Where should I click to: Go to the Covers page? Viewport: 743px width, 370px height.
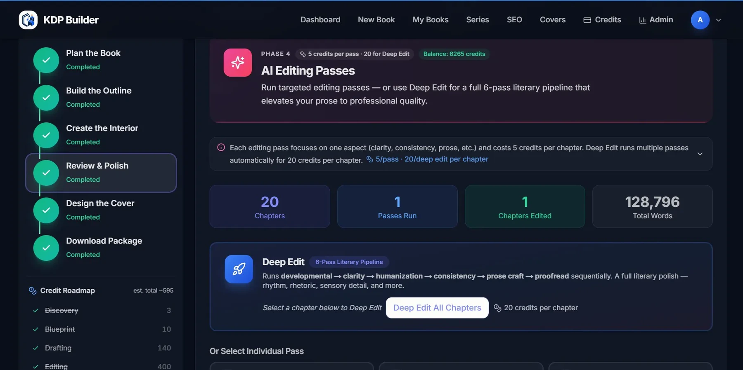553,20
